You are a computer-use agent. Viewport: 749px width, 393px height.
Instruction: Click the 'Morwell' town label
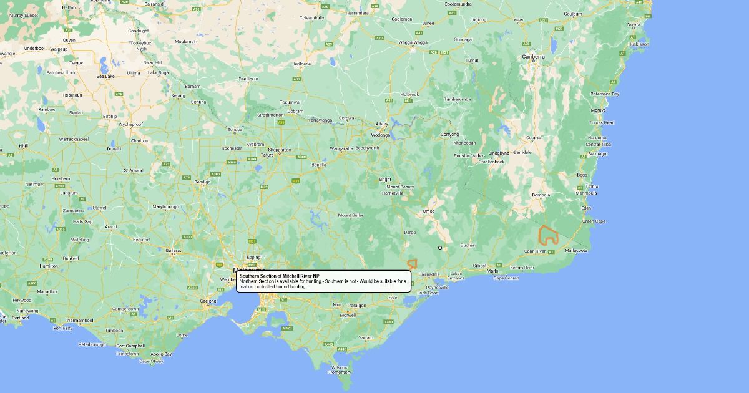coord(347,315)
